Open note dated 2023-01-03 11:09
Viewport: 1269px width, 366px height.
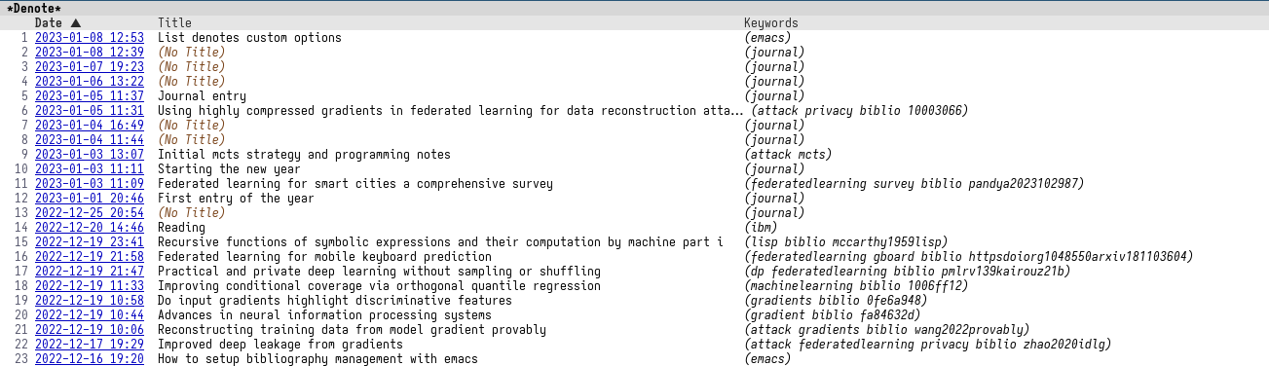[x=90, y=183]
